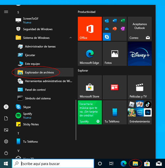The image size is (165, 168).
Task: Open Sticky Notes
Action: (x=44, y=124)
